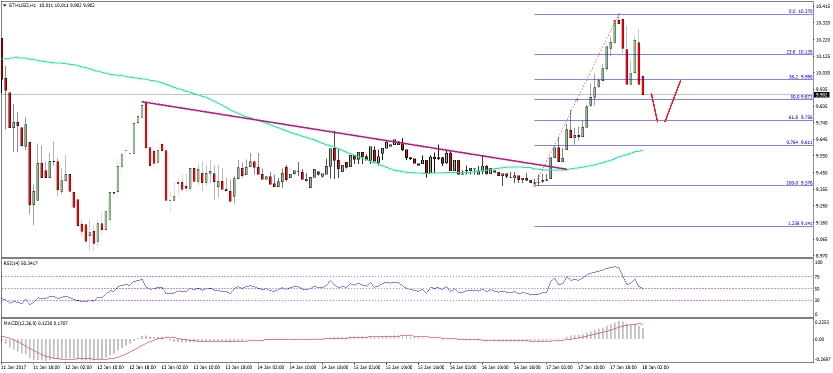The height and width of the screenshot is (373, 833).
Task: Click the '17 Jan 02:00' time label
Action: (560, 367)
